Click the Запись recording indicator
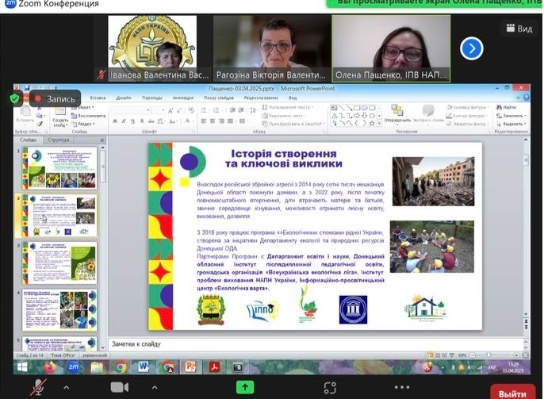Viewport: 544px width, 399px height. [x=54, y=98]
